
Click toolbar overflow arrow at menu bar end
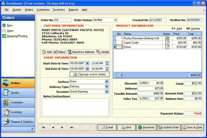coord(204,10)
